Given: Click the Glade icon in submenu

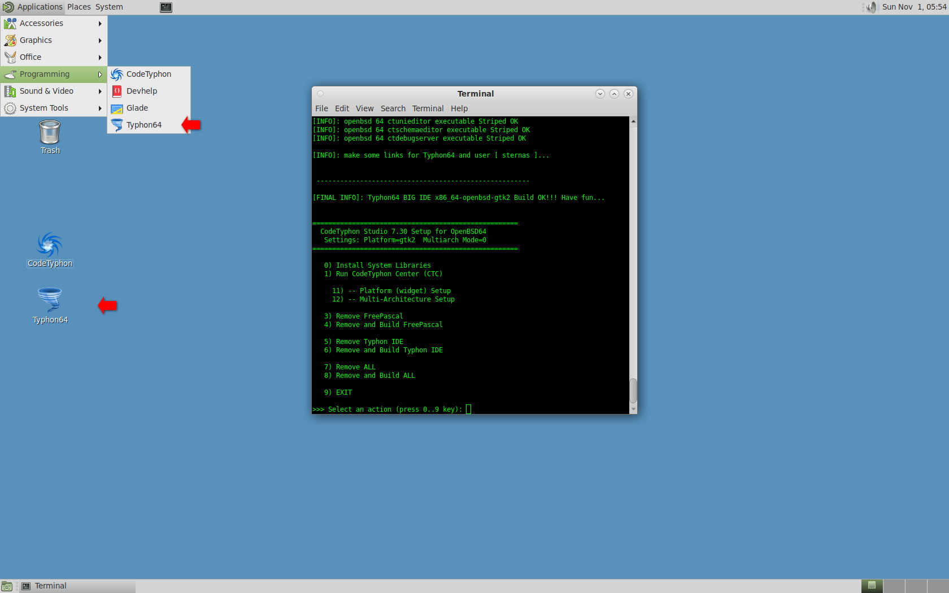Looking at the screenshot, I should click(x=117, y=108).
